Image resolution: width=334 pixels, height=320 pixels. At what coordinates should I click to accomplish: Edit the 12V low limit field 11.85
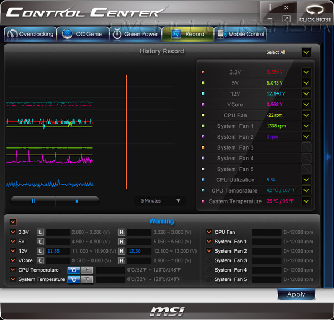click(x=58, y=251)
